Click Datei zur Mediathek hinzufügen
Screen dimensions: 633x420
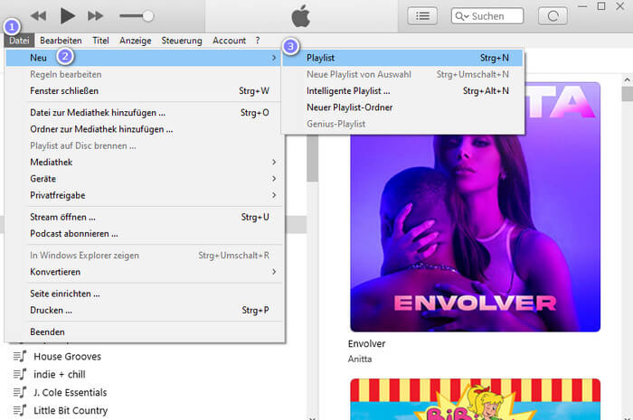[98, 113]
